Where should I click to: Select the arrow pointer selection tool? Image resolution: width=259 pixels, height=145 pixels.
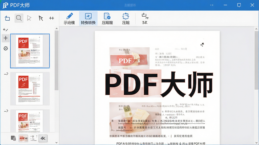click(x=41, y=18)
